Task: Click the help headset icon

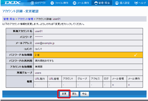Action: [x=136, y=3]
